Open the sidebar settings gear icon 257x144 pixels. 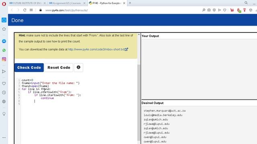tap(4, 102)
